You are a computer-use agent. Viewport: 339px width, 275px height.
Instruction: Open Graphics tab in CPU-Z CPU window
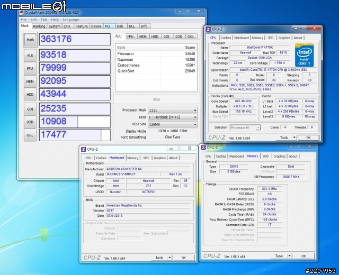[x=284, y=38]
